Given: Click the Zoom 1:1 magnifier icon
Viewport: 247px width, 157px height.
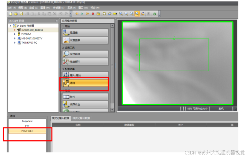Looking at the screenshot, I should (x=132, y=14).
